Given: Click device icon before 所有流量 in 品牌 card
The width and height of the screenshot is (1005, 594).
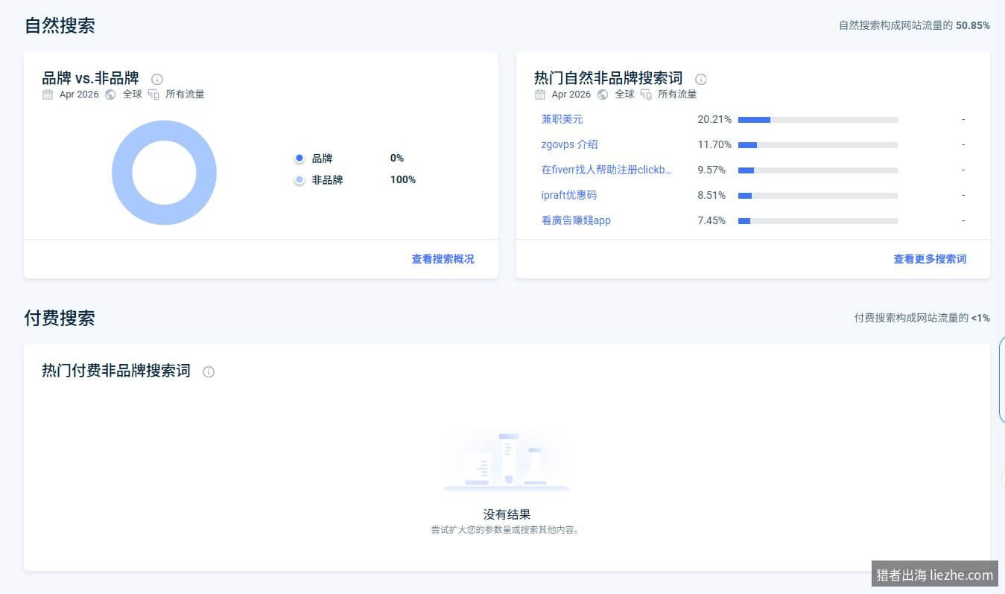Looking at the screenshot, I should 153,95.
